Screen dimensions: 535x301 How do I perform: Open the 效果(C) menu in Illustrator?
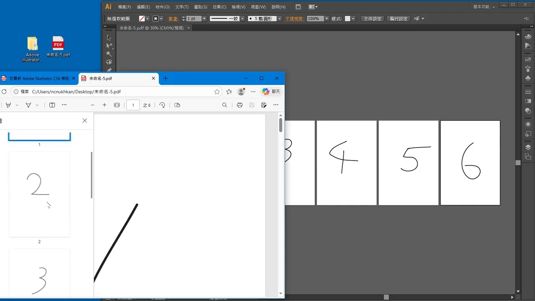(219, 7)
